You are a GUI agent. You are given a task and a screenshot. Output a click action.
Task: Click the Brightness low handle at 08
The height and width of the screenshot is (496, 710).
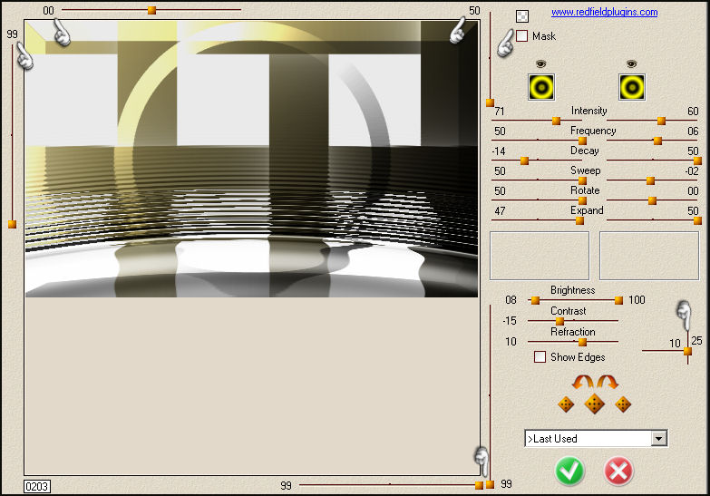535,300
